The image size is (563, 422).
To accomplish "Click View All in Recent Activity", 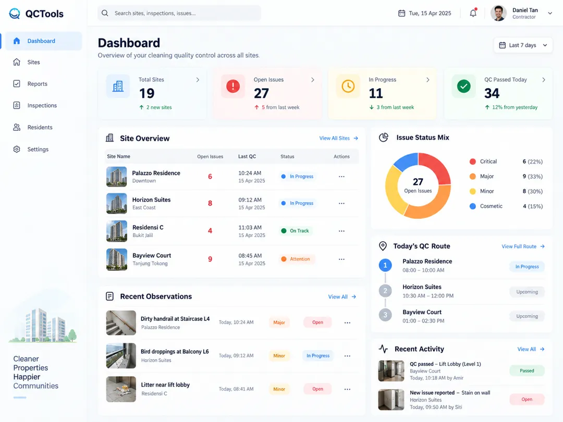I will coord(531,349).
